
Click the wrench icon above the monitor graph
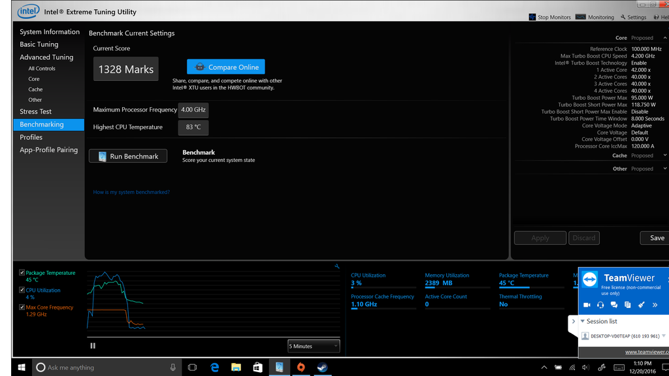tap(337, 266)
